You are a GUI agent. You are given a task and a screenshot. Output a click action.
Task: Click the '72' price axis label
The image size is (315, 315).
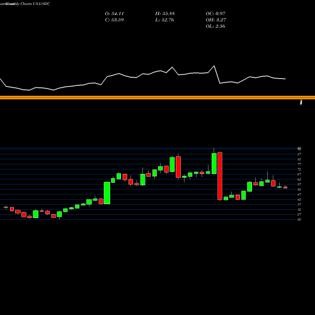pos(299,169)
